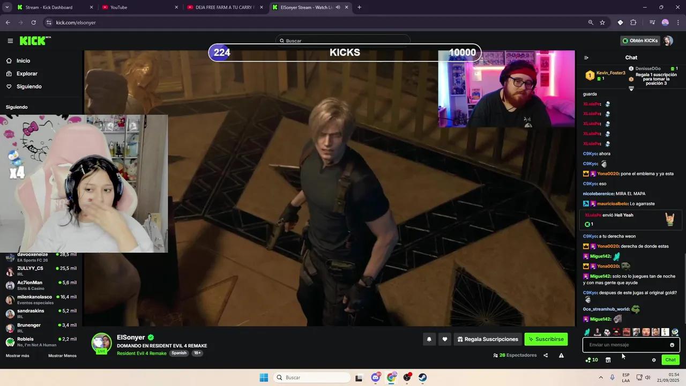Open the ElSonyer channel avatar
The height and width of the screenshot is (386, 686).
(101, 344)
